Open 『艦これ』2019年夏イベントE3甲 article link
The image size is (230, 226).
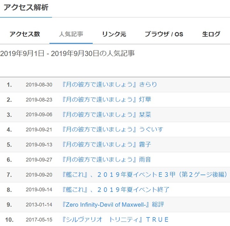[145, 175]
